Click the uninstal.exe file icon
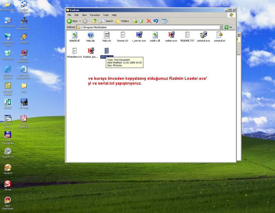This screenshot has width=275, height=213. coord(203,35)
